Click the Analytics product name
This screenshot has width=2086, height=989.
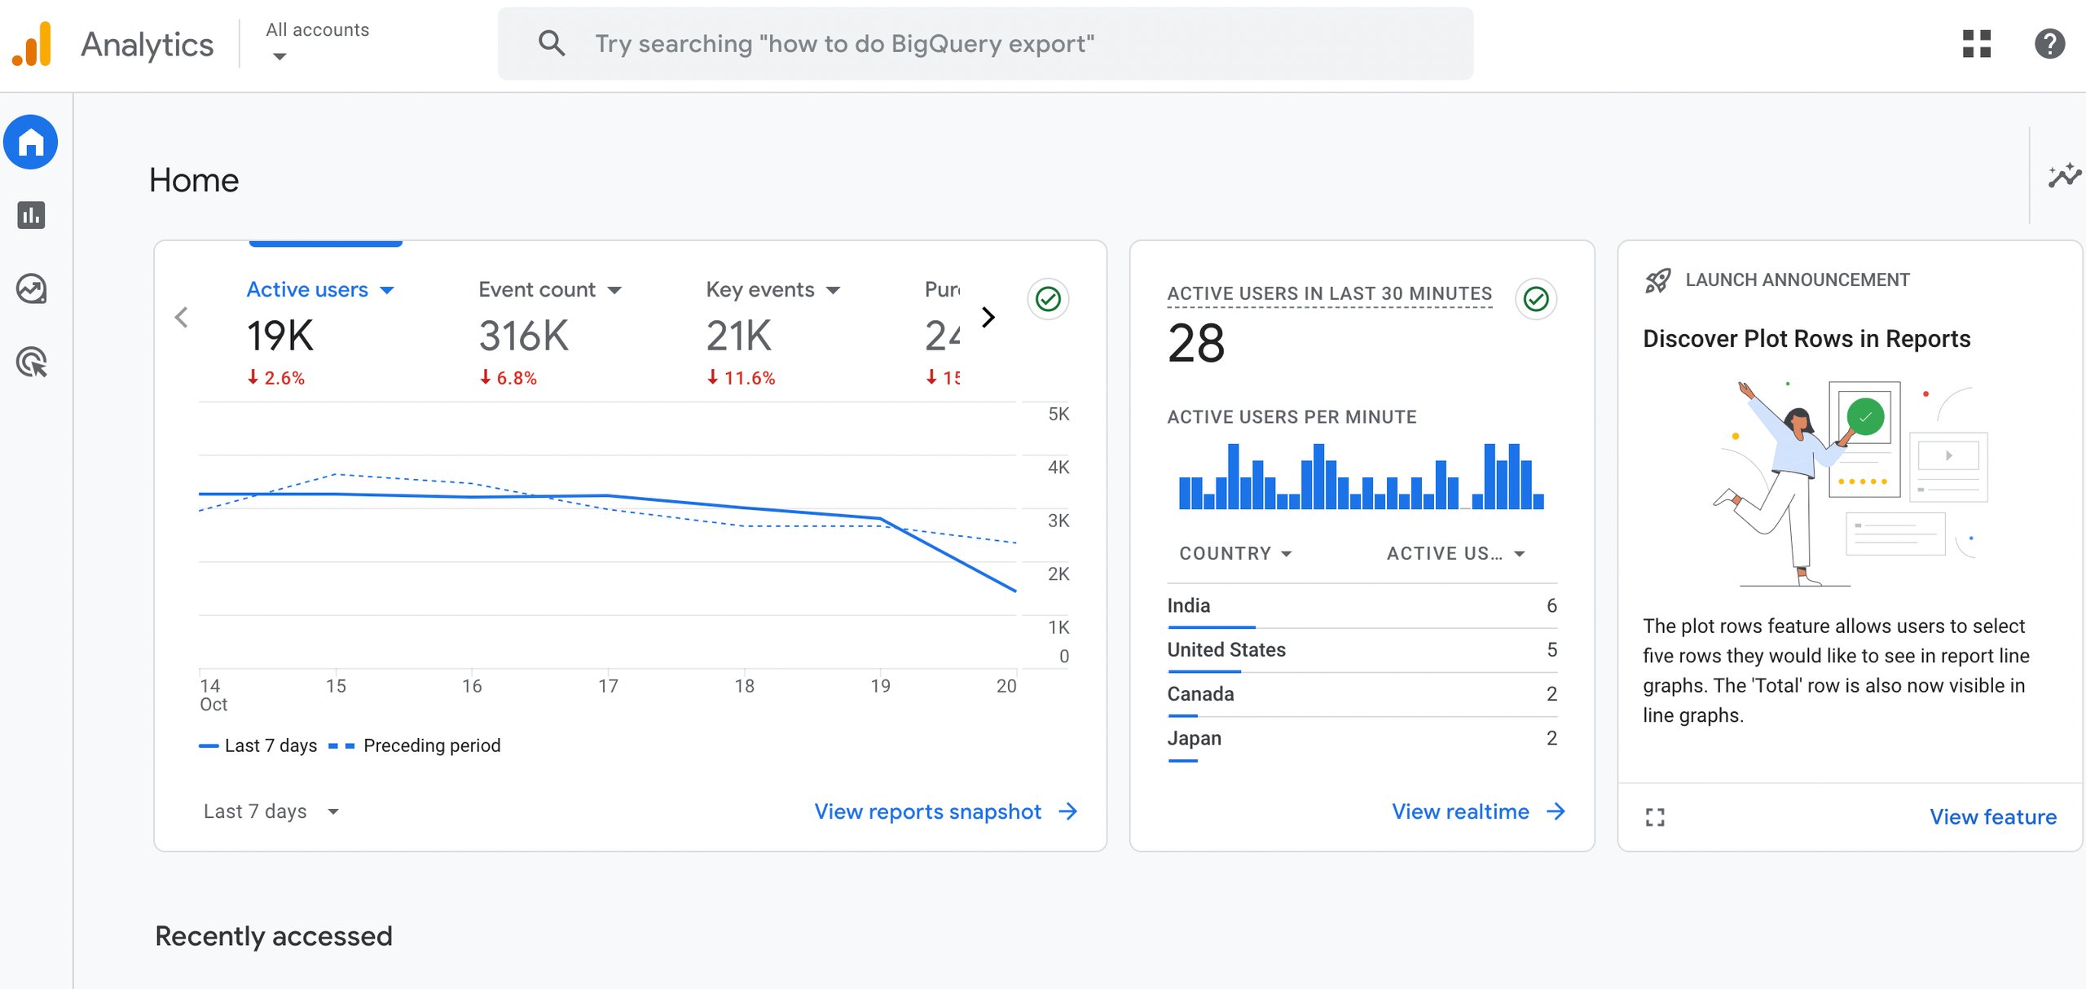(x=147, y=45)
